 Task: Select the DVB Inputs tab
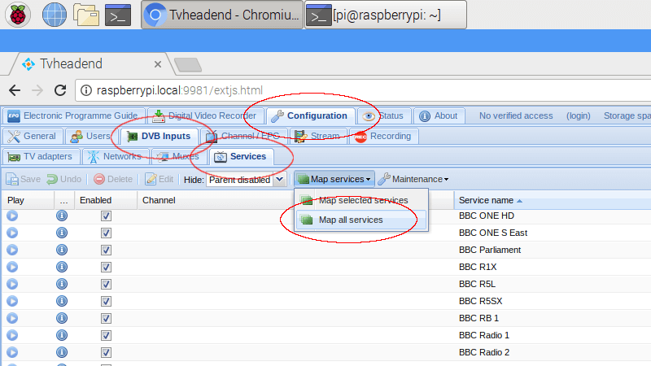(159, 136)
